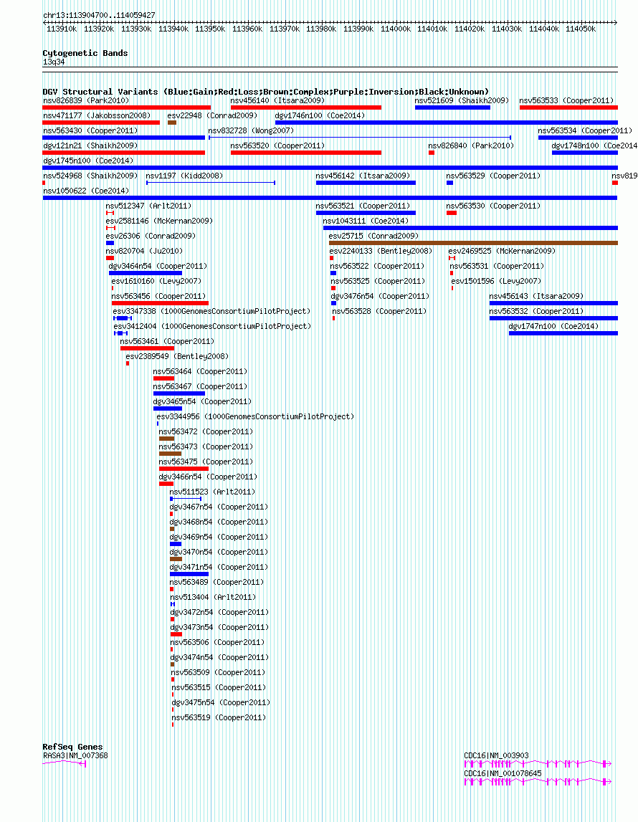The image size is (638, 822).
Task: Open dgv3476n54 (Cooper2011) label
Action: (380, 296)
